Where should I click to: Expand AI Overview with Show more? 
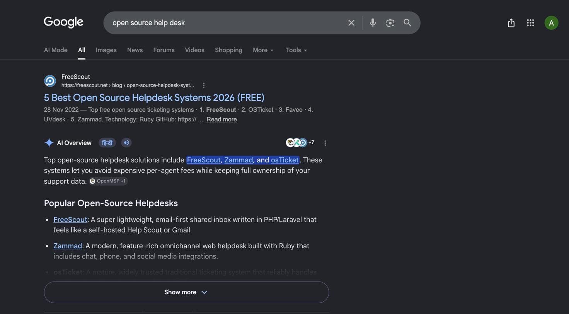(x=186, y=292)
